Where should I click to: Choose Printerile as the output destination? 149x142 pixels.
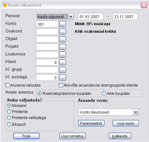coord(9,112)
